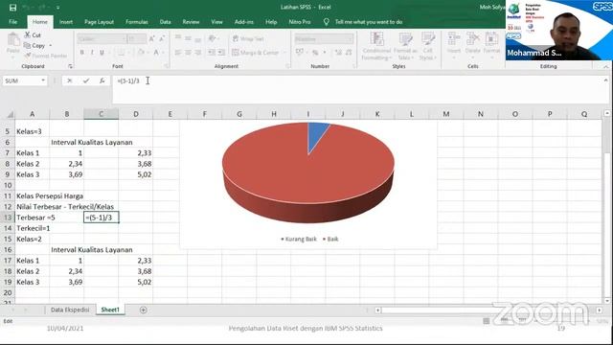
Task: Click the Decrease Font Size icon
Action: coord(162,38)
